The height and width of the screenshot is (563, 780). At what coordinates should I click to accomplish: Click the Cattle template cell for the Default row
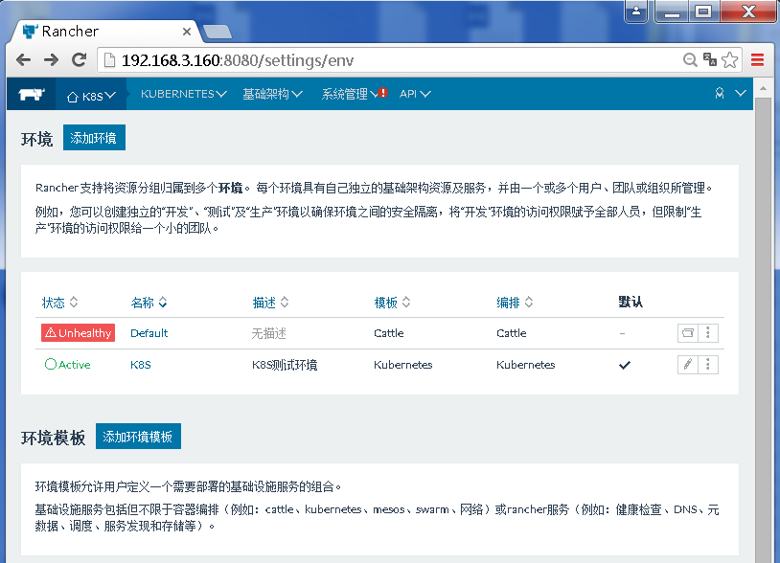click(x=388, y=333)
